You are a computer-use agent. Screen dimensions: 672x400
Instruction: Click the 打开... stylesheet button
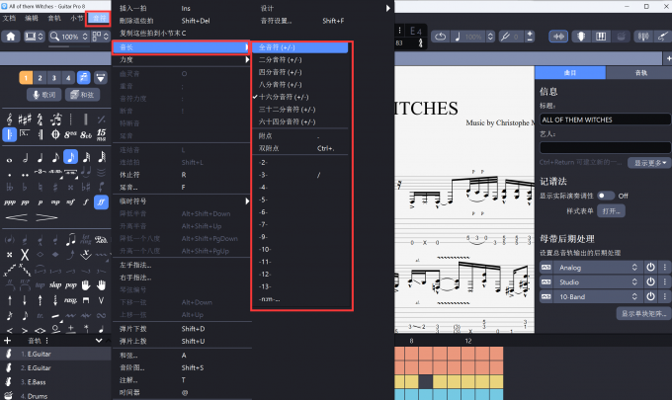[611, 211]
